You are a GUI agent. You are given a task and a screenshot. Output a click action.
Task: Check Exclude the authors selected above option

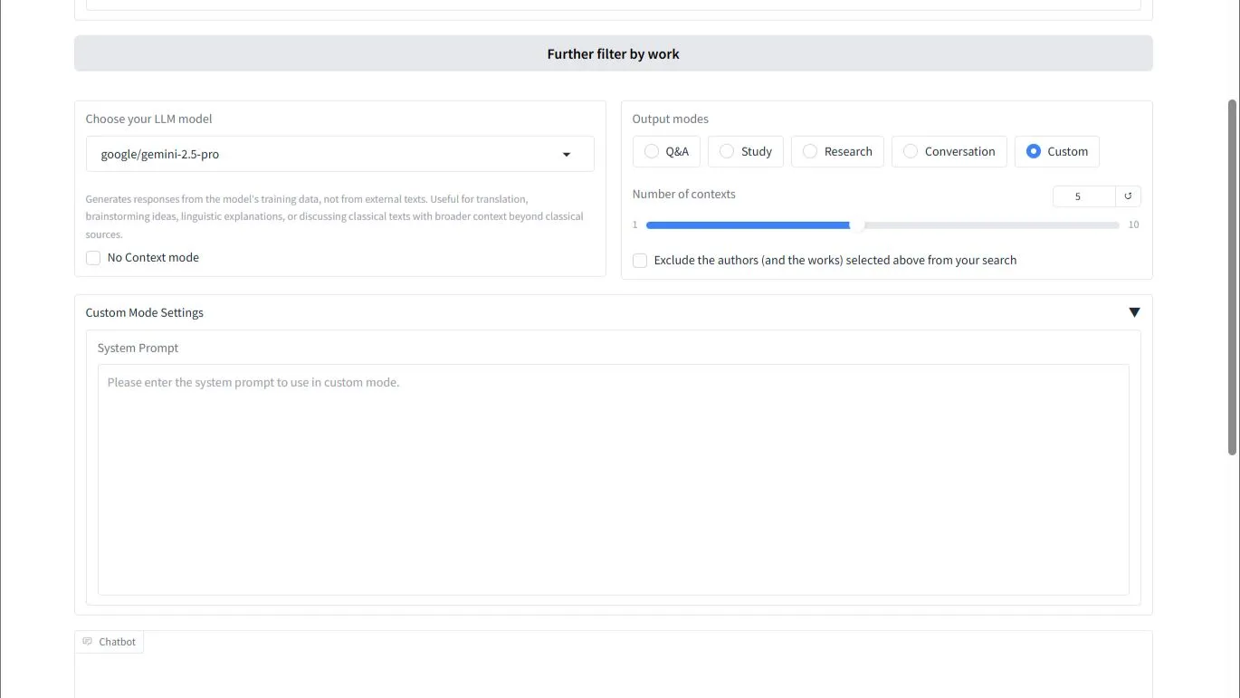click(x=640, y=261)
